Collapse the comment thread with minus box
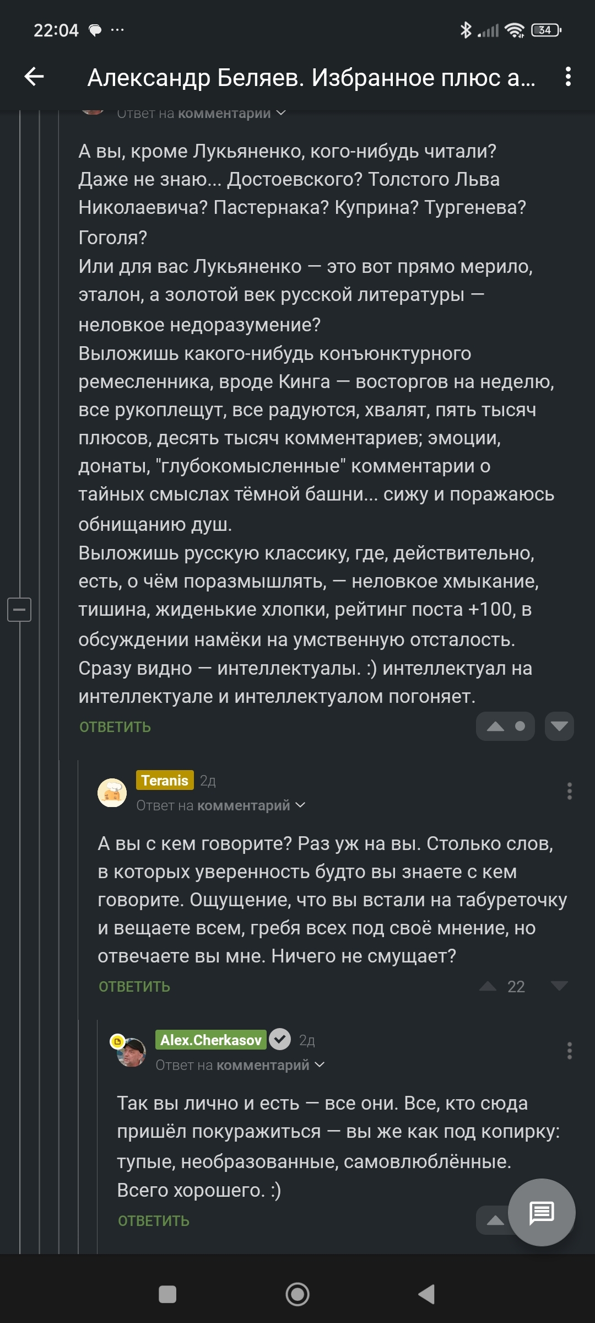Viewport: 595px width, 1323px height. [x=19, y=610]
